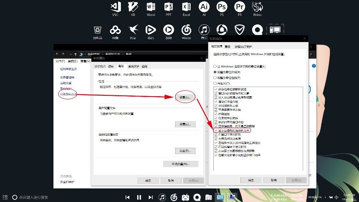Open the VSC desktop icon

click(x=115, y=9)
